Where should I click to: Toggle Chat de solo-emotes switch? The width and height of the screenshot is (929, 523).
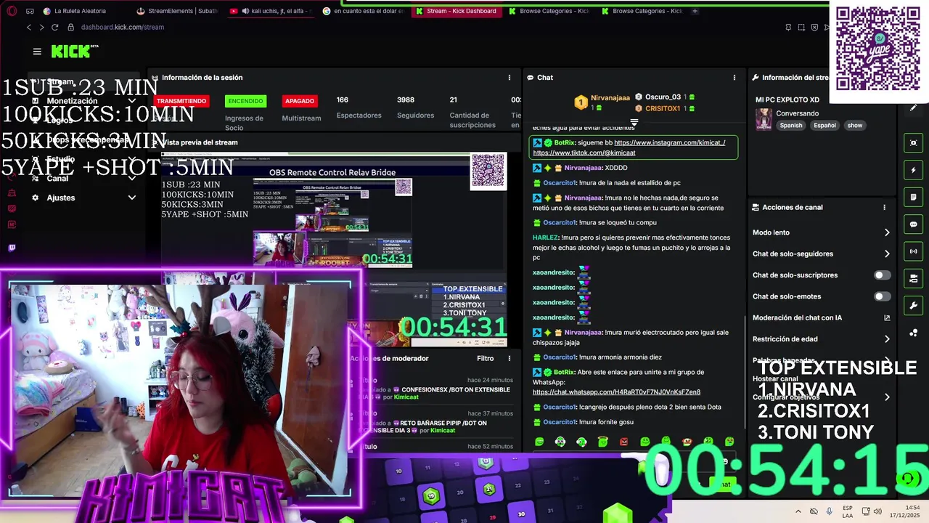[x=882, y=296]
